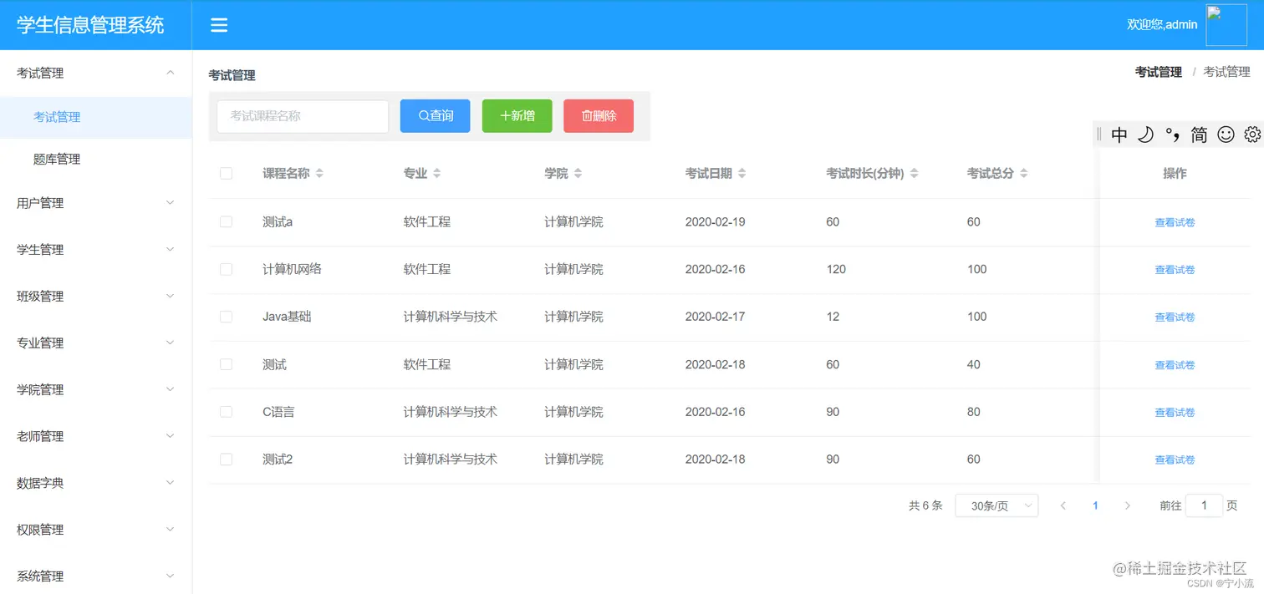Toggle the select-all header checkbox
Screen dimensions: 1264x594
click(x=226, y=173)
